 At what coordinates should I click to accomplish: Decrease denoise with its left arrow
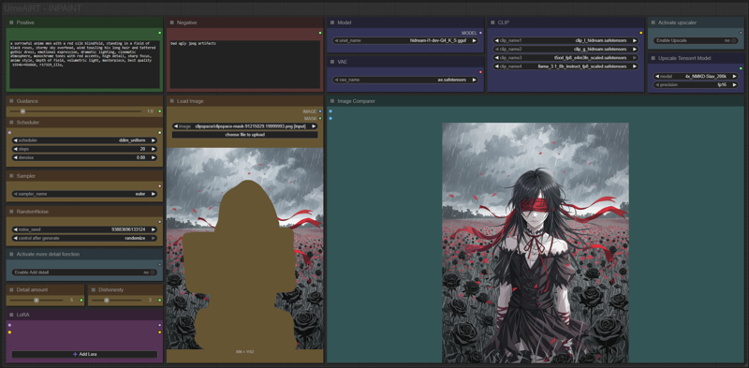pyautogui.click(x=15, y=157)
